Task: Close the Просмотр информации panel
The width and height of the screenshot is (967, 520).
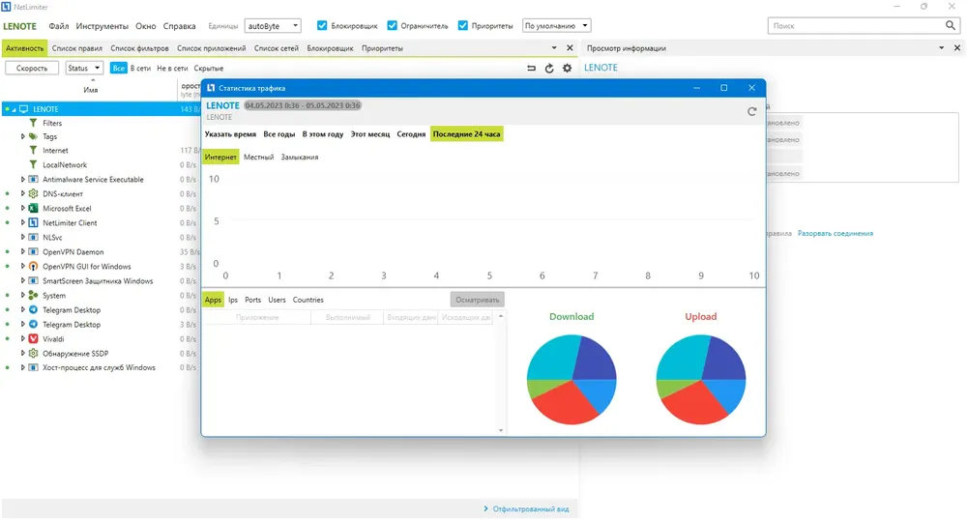Action: [957, 47]
